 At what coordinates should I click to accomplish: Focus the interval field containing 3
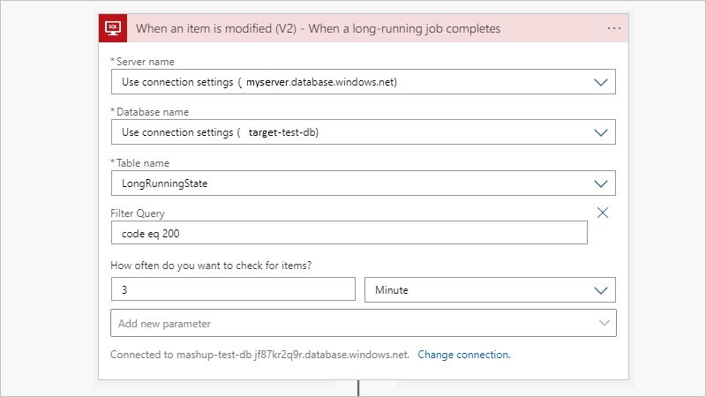tap(233, 289)
